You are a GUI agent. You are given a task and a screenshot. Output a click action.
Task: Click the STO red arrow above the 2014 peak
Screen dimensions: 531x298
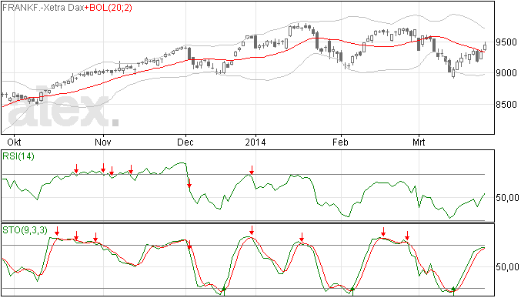252,230
